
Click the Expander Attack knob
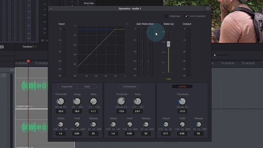(60, 125)
